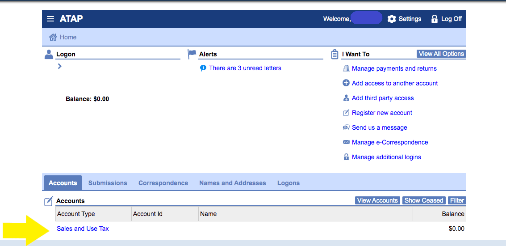Click the Logon person icon
Viewport: 506px width, 246px height.
point(49,54)
